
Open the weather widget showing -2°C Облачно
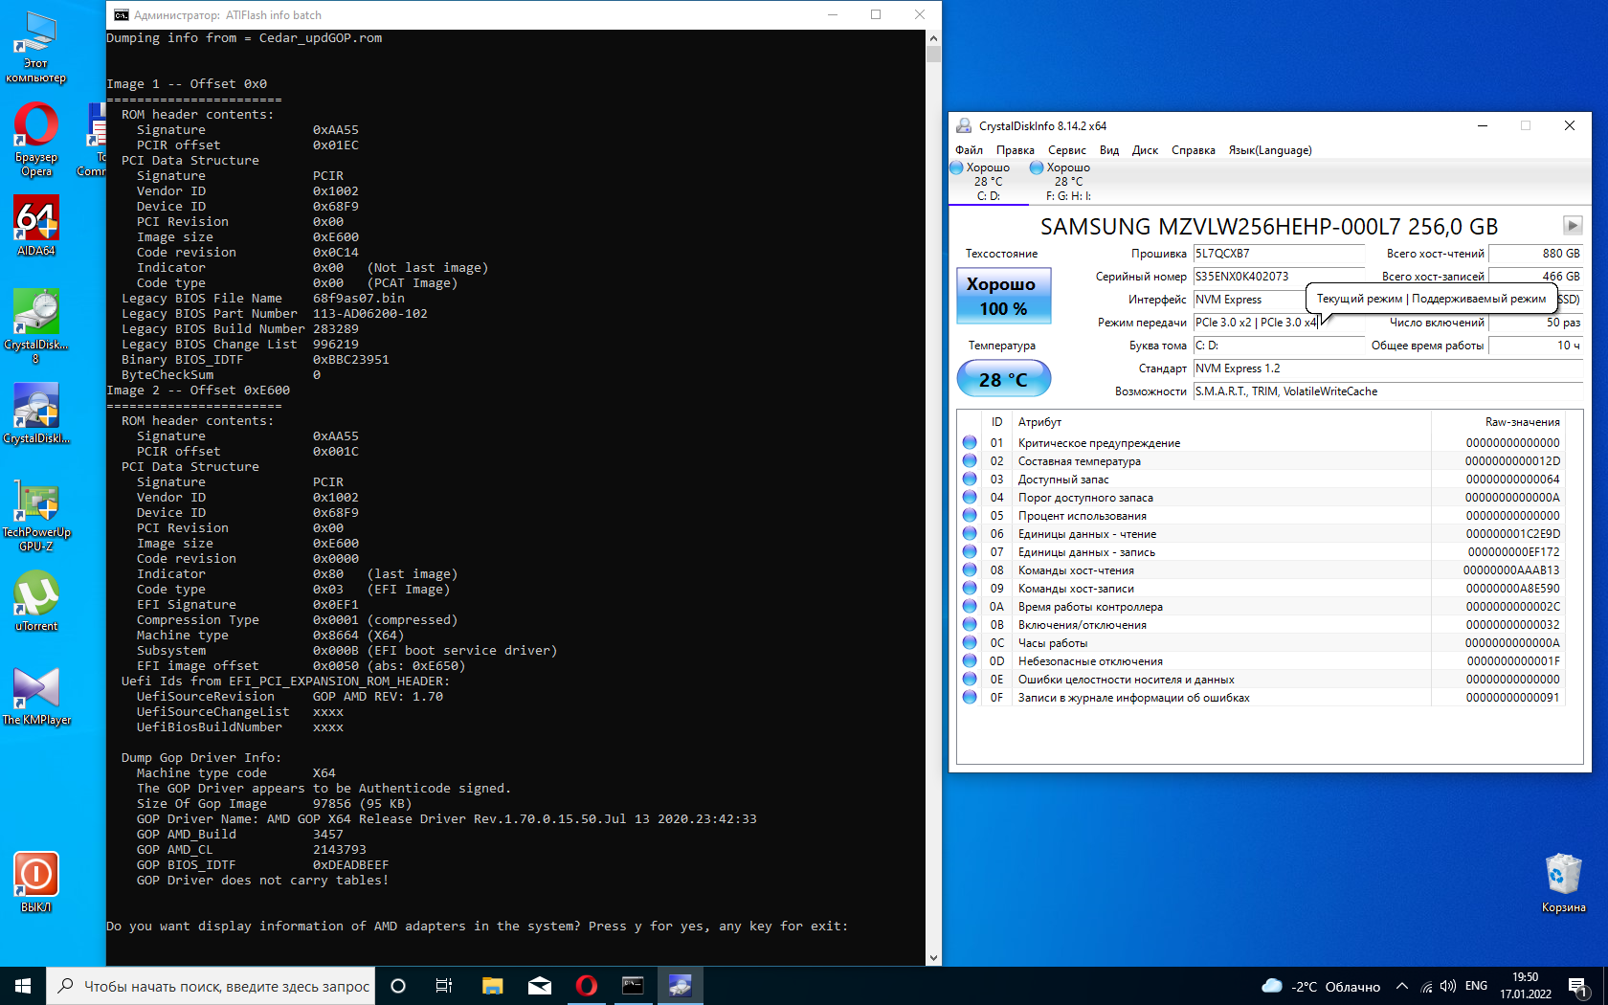click(1321, 986)
